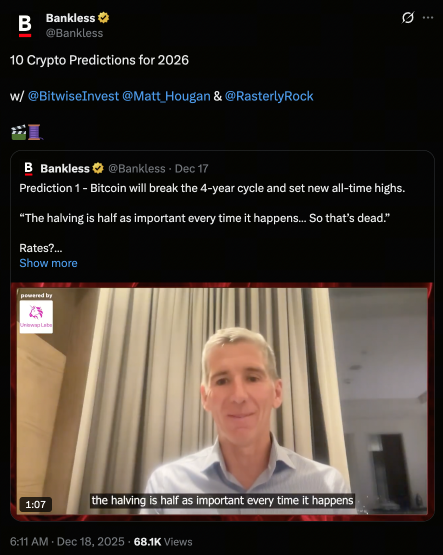Click the Uniswap Labs unicorn logo
Image resolution: width=443 pixels, height=555 pixels.
click(36, 313)
